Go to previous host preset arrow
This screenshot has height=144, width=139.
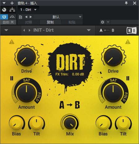(26, 17)
